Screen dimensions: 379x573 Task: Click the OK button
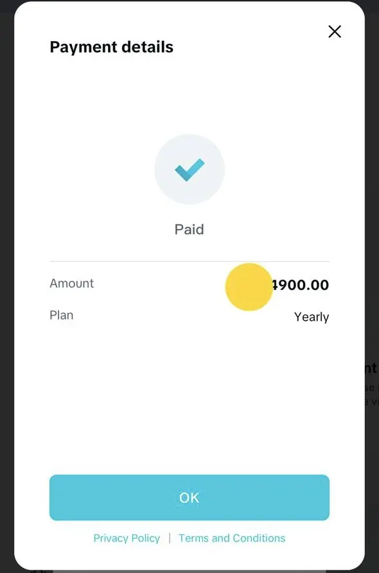(189, 497)
